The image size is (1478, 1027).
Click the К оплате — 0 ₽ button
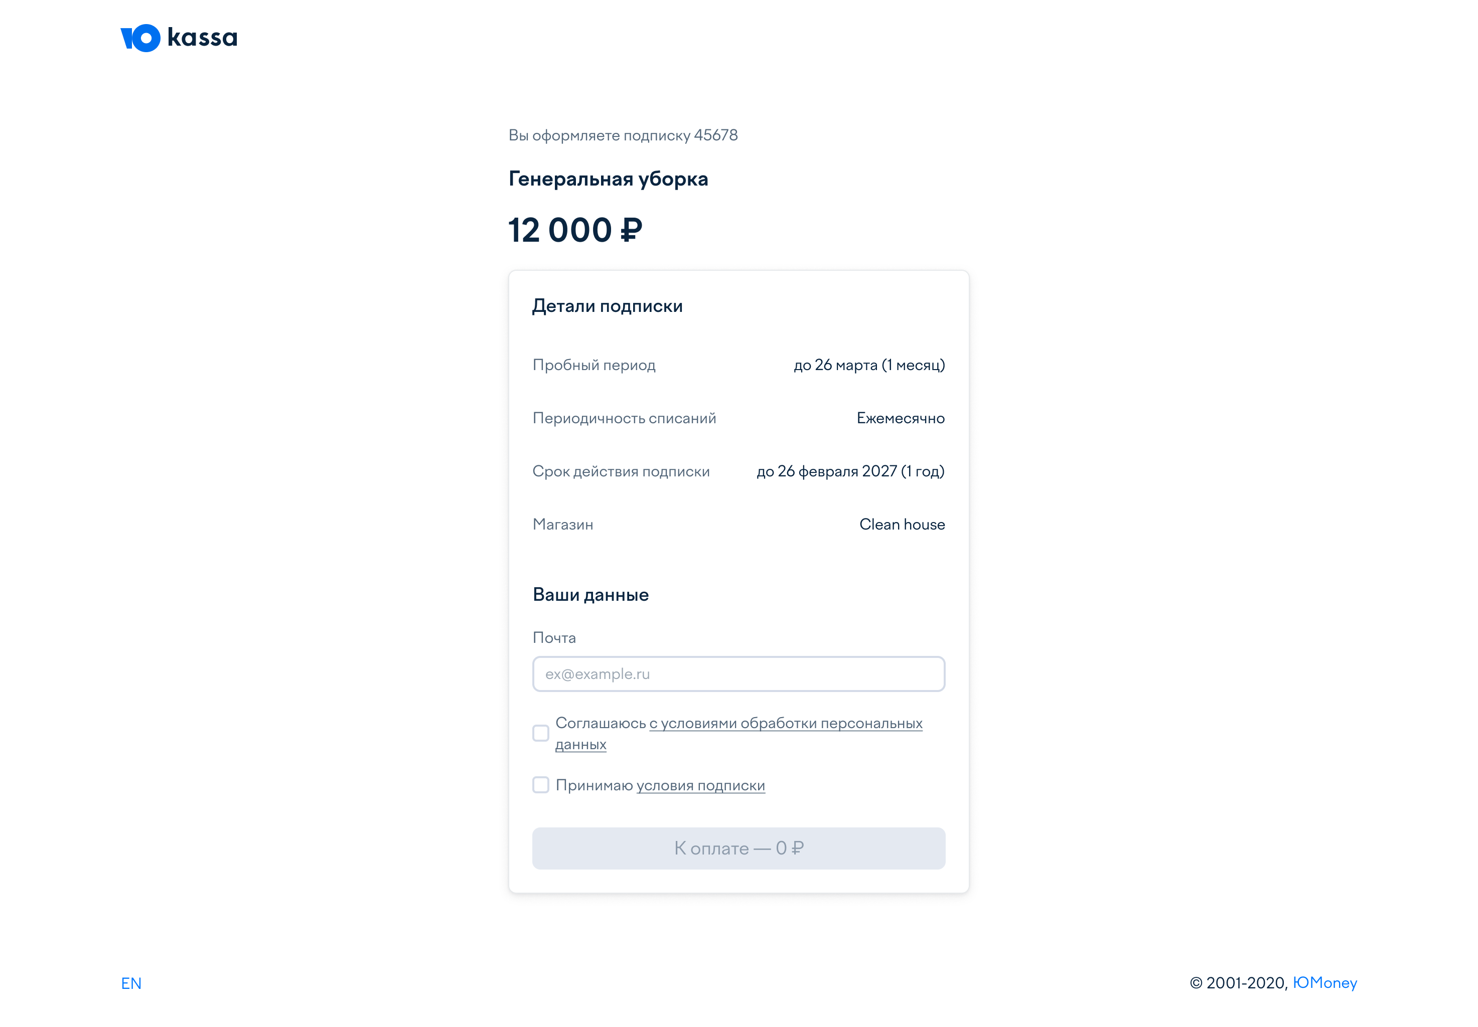coord(738,848)
